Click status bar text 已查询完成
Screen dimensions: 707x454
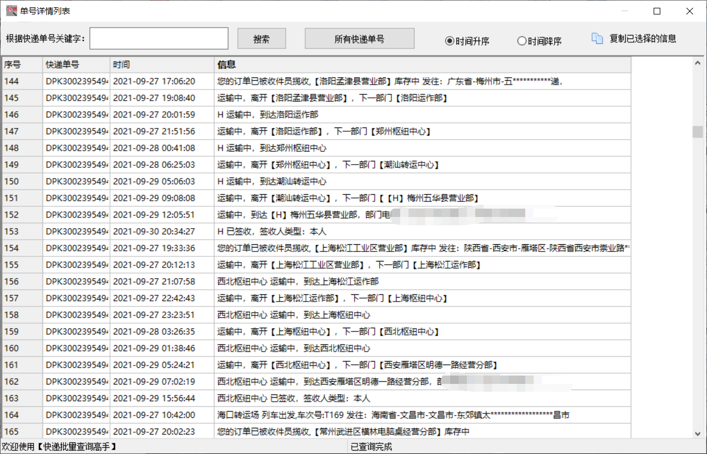point(371,447)
